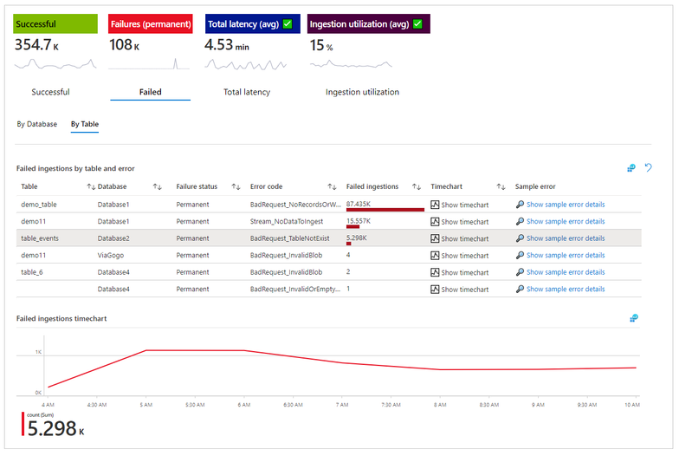The width and height of the screenshot is (679, 456).
Task: Click magnifier icon in demo11 Database1 row
Action: pyautogui.click(x=520, y=222)
